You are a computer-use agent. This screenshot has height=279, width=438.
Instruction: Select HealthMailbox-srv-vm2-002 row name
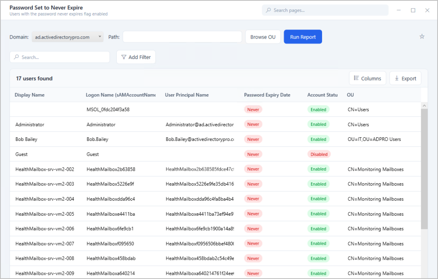coord(44,169)
